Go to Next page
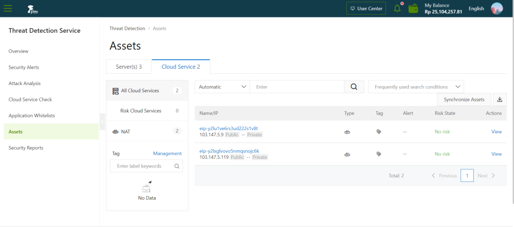Image resolution: width=514 pixels, height=227 pixels. pos(486,176)
